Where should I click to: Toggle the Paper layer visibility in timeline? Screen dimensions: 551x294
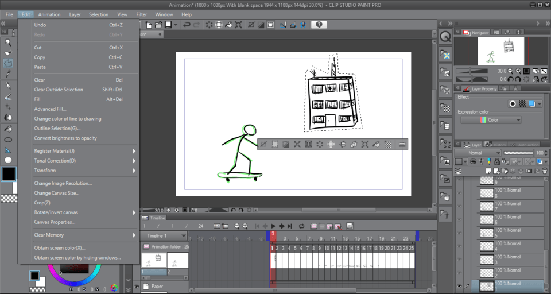click(x=137, y=286)
